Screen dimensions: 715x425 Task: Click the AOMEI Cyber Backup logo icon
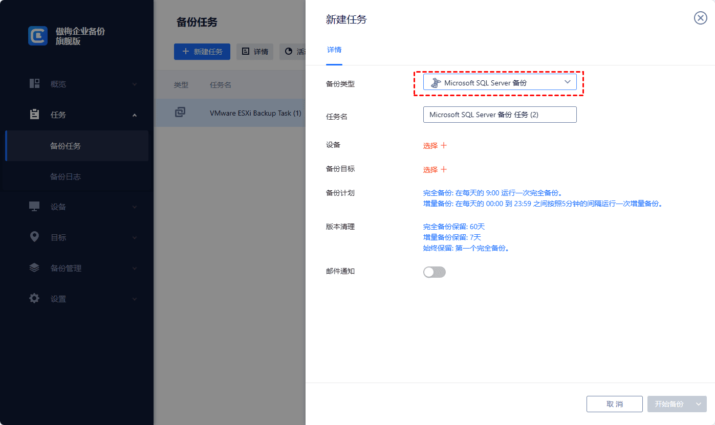coord(38,36)
